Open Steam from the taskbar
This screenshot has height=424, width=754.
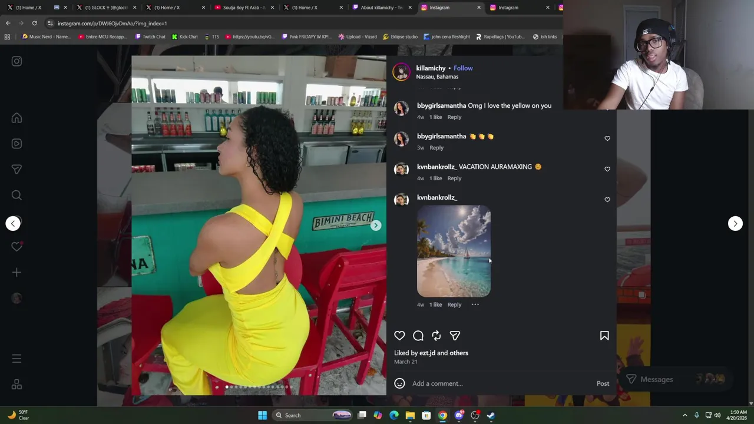pos(491,415)
